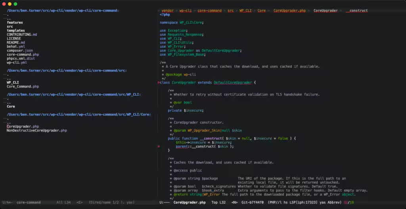The width and height of the screenshot is (406, 209).
Task: Click the Dired header path ending in src/WP_CLI:
Action: [74, 95]
